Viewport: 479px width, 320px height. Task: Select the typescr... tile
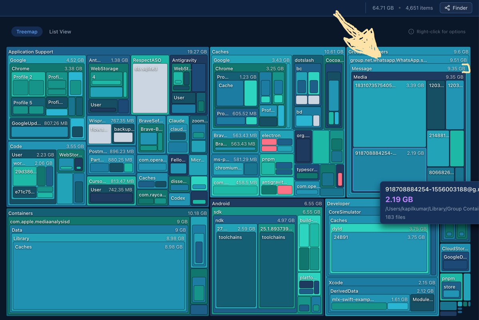(307, 172)
